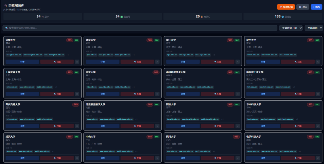Remove 武汉大学 with its × icon

77,158
